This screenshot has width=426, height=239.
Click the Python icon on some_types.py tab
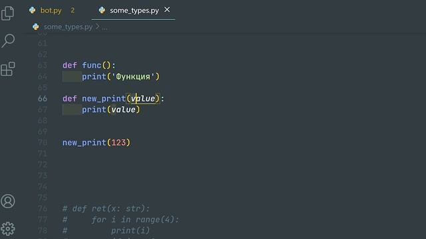[x=102, y=11]
